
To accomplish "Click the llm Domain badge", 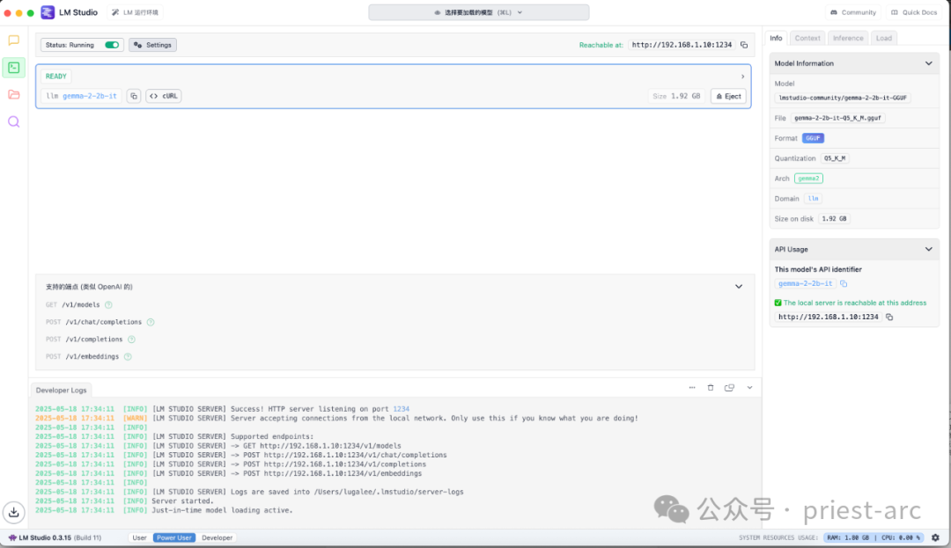I will coord(813,199).
